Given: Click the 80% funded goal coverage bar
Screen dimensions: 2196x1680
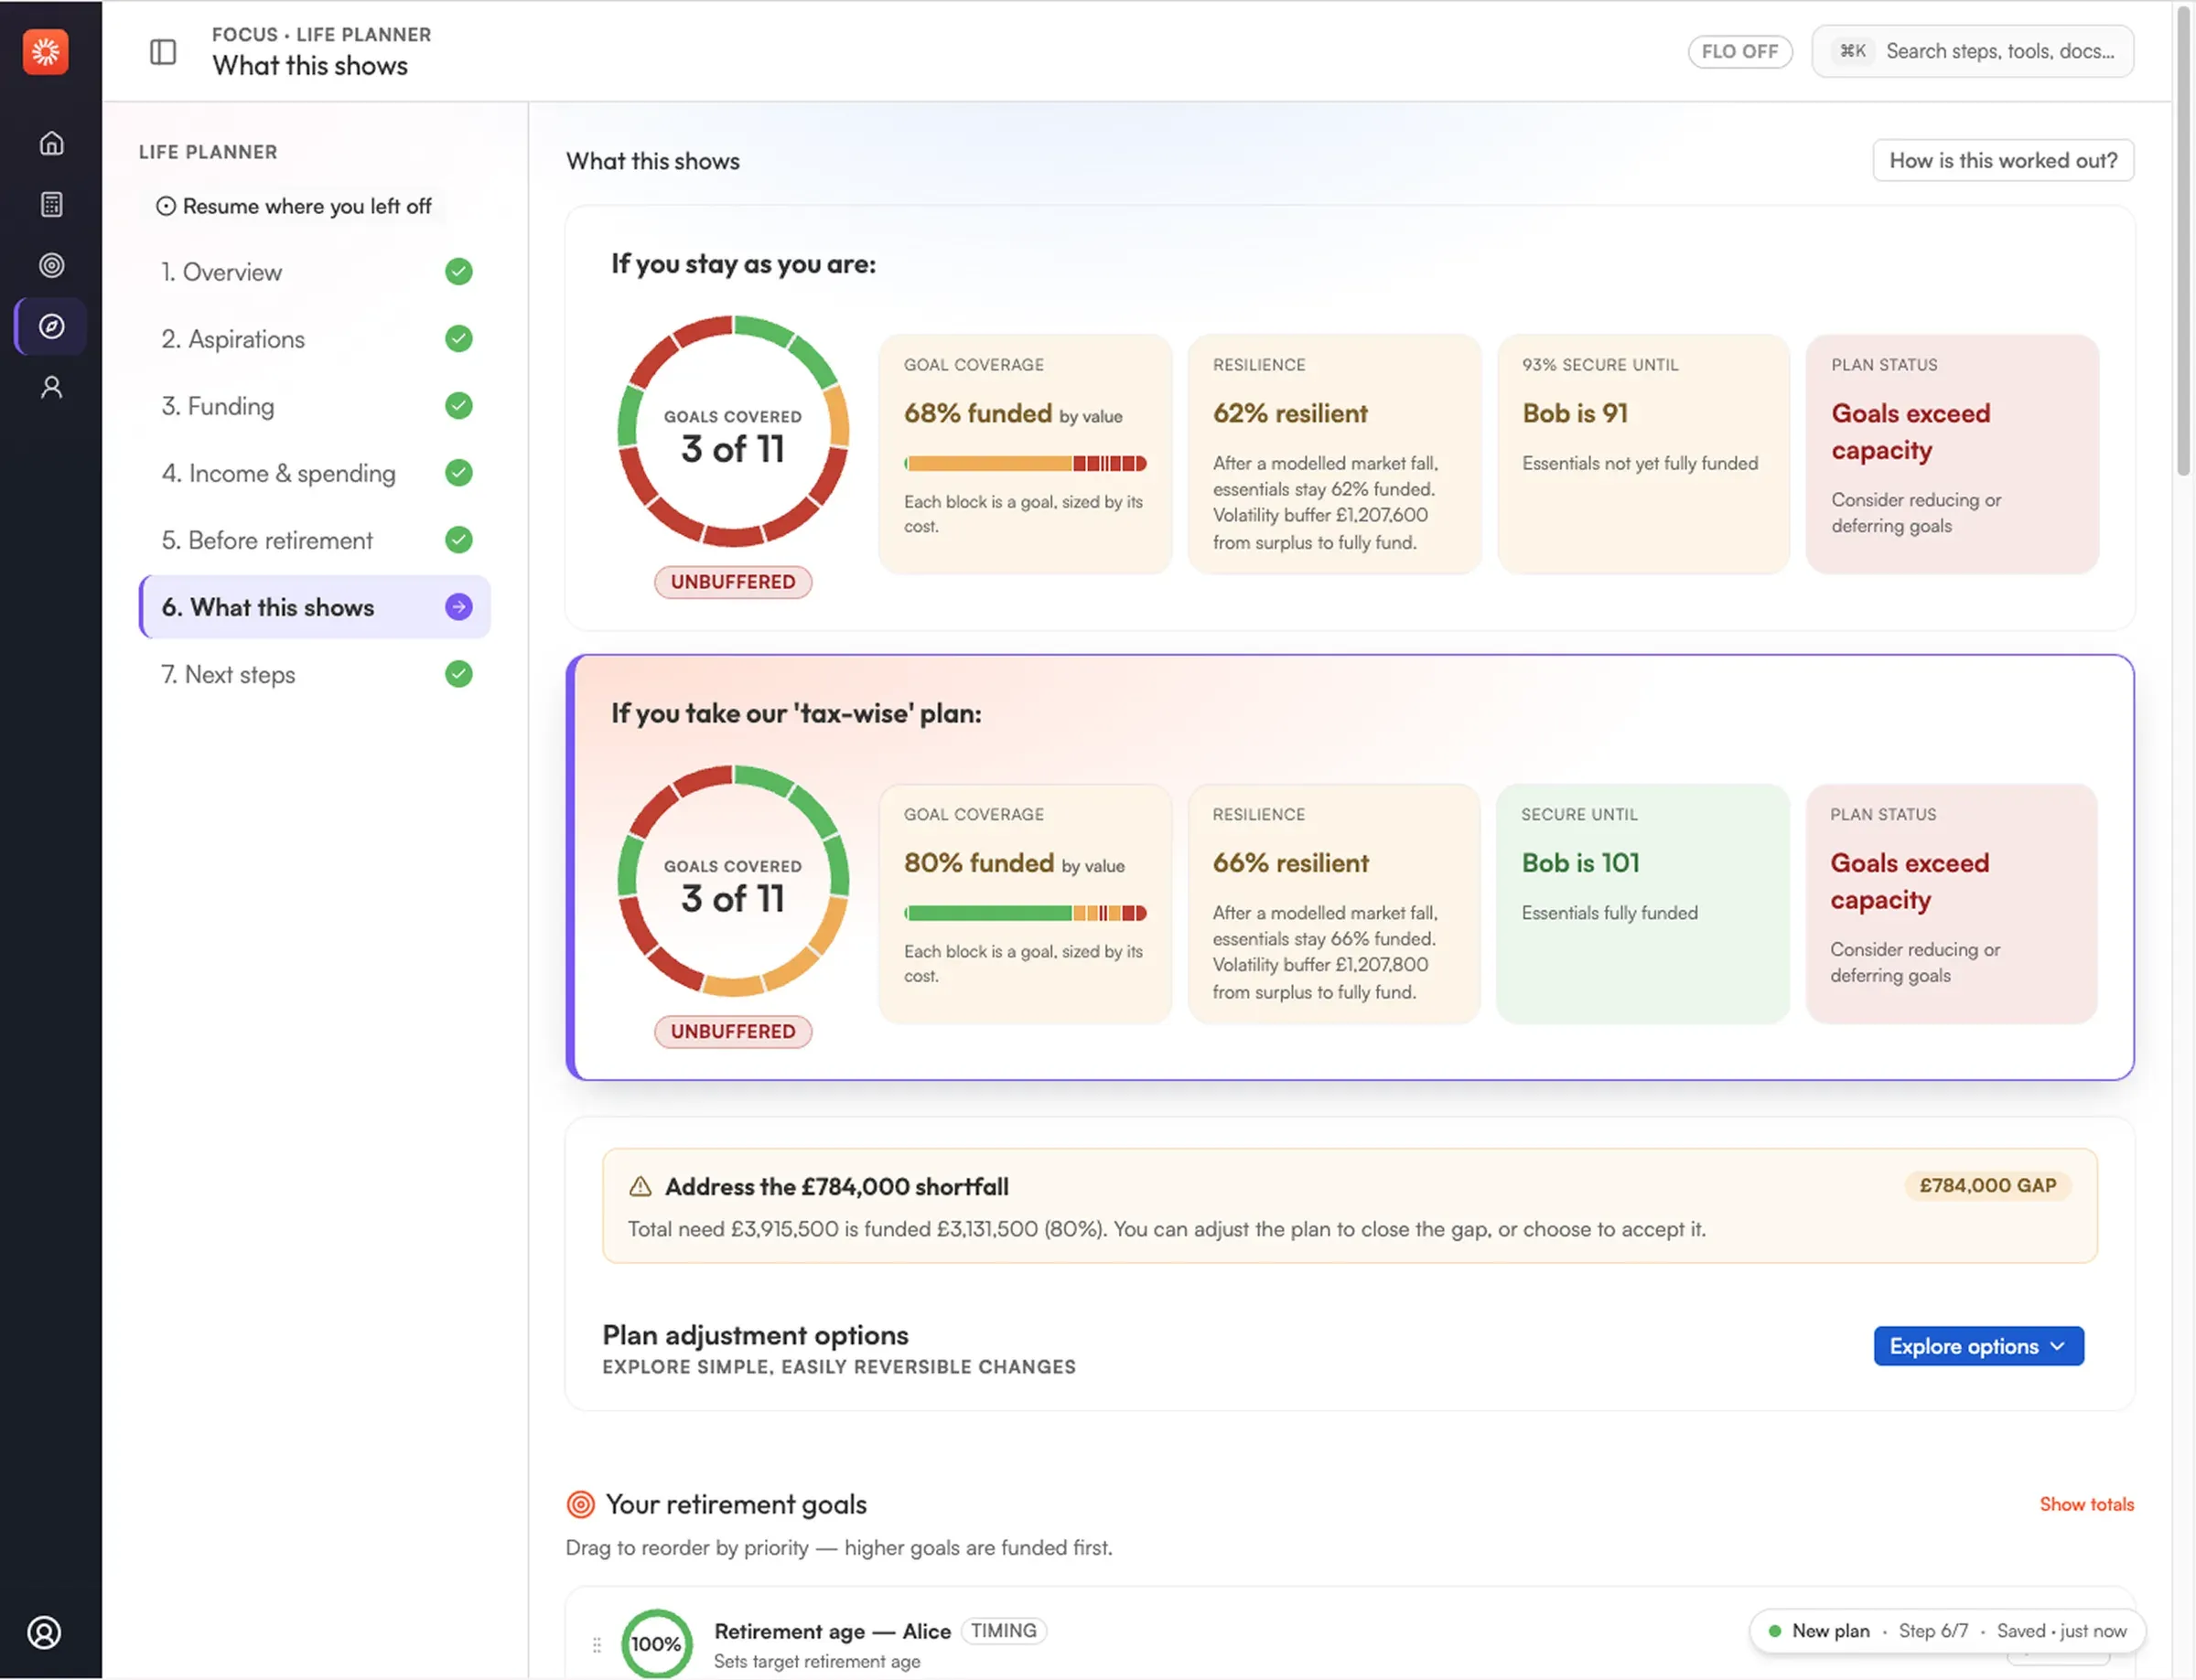Looking at the screenshot, I should [x=1026, y=913].
